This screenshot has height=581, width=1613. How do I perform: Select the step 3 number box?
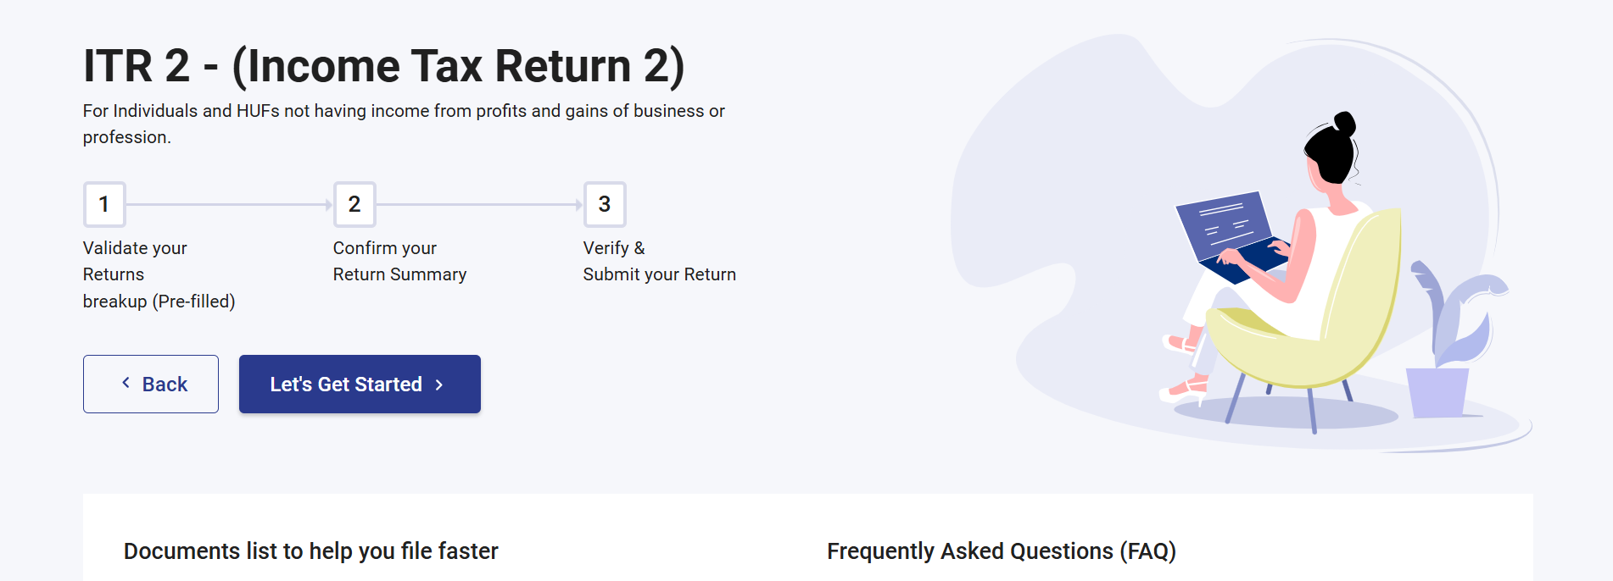pyautogui.click(x=605, y=204)
